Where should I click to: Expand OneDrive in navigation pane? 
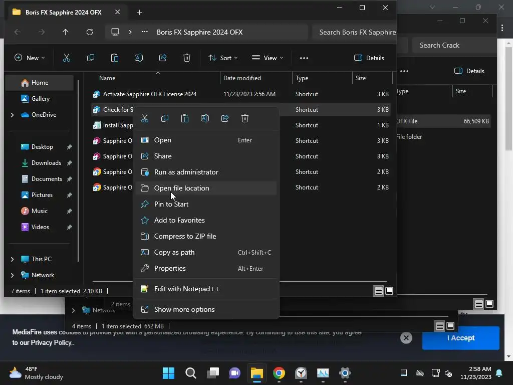pyautogui.click(x=12, y=115)
